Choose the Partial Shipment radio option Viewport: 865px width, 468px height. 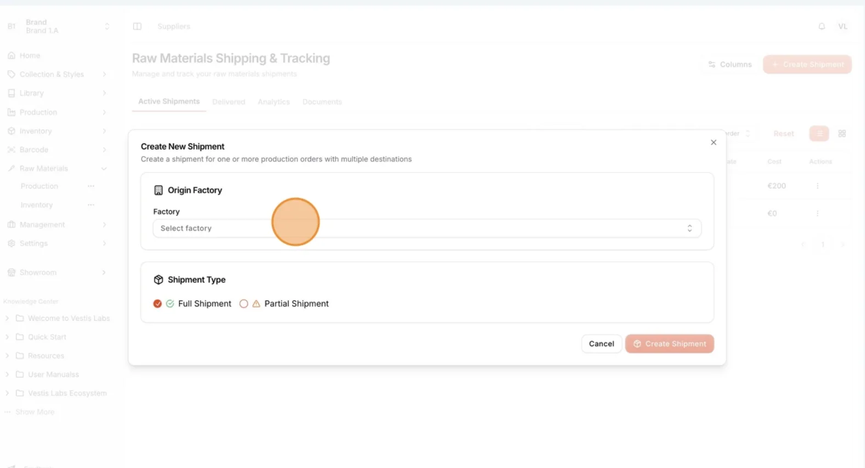244,304
